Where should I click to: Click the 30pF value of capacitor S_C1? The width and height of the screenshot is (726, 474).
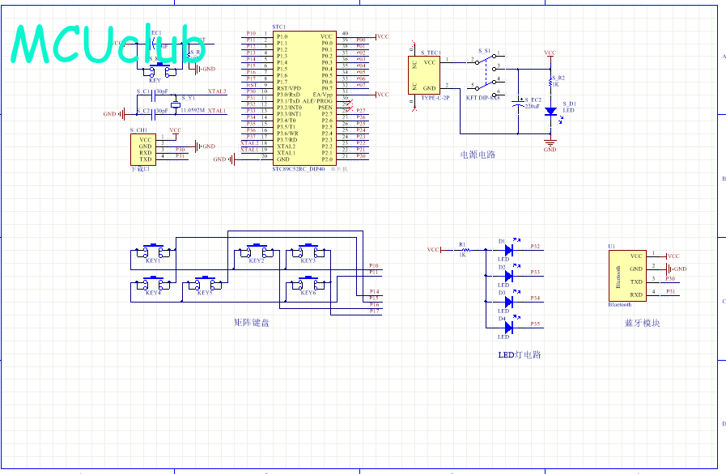pos(162,91)
